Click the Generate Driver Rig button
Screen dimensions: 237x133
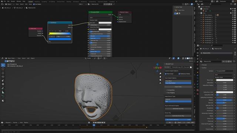pos(178,116)
